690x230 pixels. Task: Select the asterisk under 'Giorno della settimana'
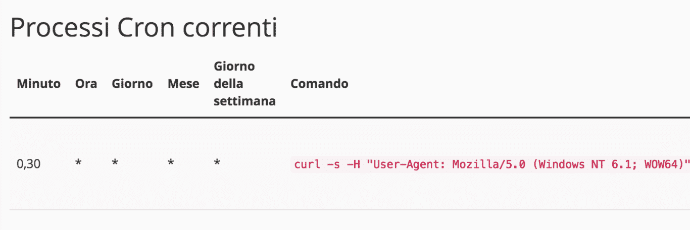(217, 164)
